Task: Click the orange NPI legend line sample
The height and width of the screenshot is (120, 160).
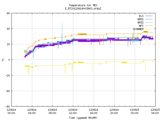Action: [149, 25]
